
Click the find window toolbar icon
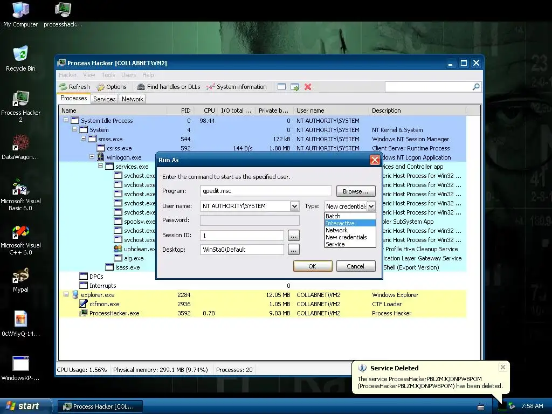(281, 87)
